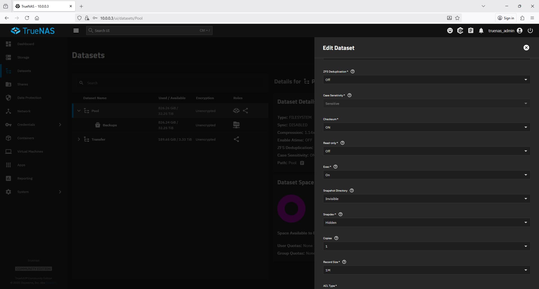Toggle the sidebar hamburger menu
This screenshot has height=289, width=539.
(x=76, y=31)
